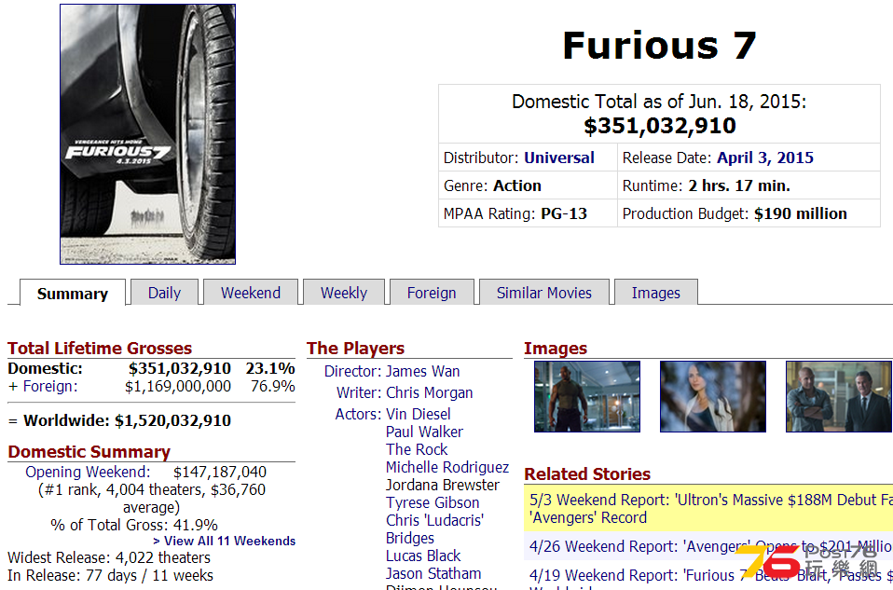893x590 pixels.
Task: Select the Runtime 2 hrs. 17 min. value
Action: coord(738,185)
